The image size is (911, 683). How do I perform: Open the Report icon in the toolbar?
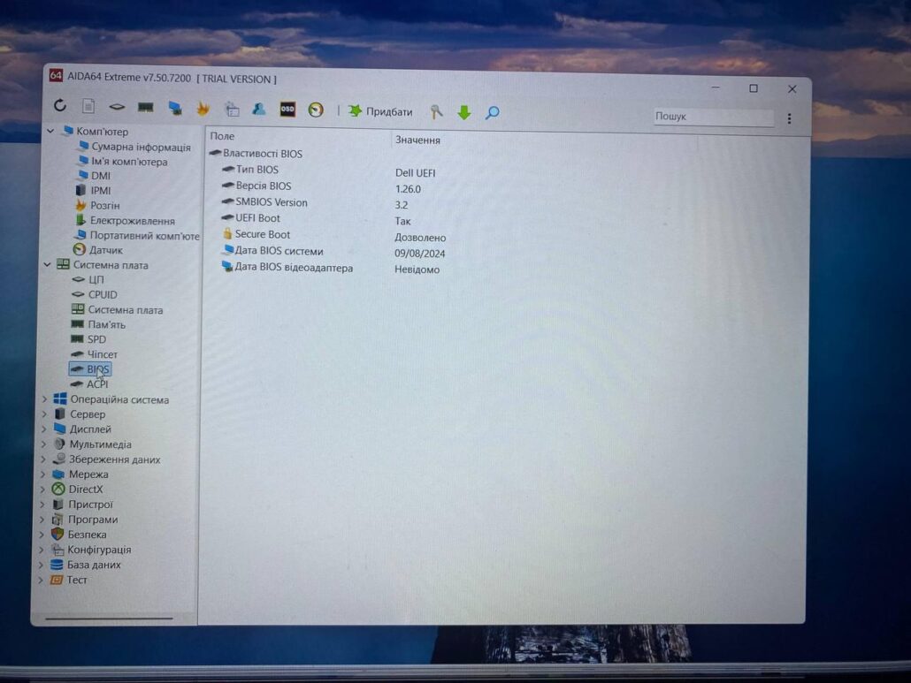coord(88,107)
